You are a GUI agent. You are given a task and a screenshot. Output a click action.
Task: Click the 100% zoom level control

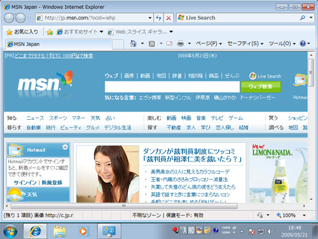[286, 215]
